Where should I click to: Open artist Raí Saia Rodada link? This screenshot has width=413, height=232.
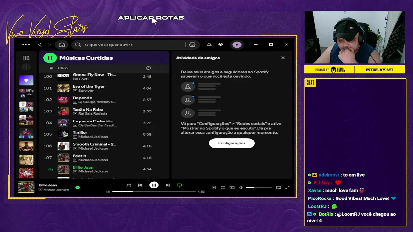(92, 114)
